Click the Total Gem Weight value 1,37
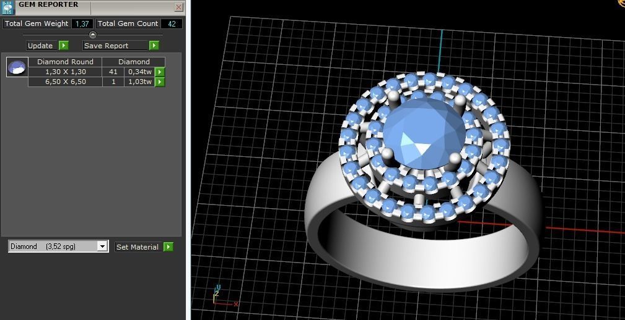625x320 pixels. click(82, 23)
